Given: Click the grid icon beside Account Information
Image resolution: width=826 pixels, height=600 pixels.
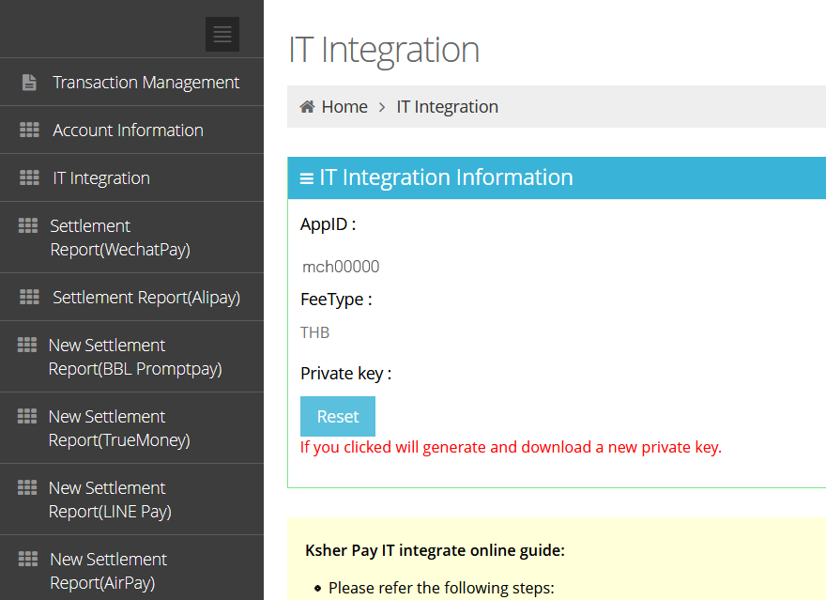Looking at the screenshot, I should point(29,130).
